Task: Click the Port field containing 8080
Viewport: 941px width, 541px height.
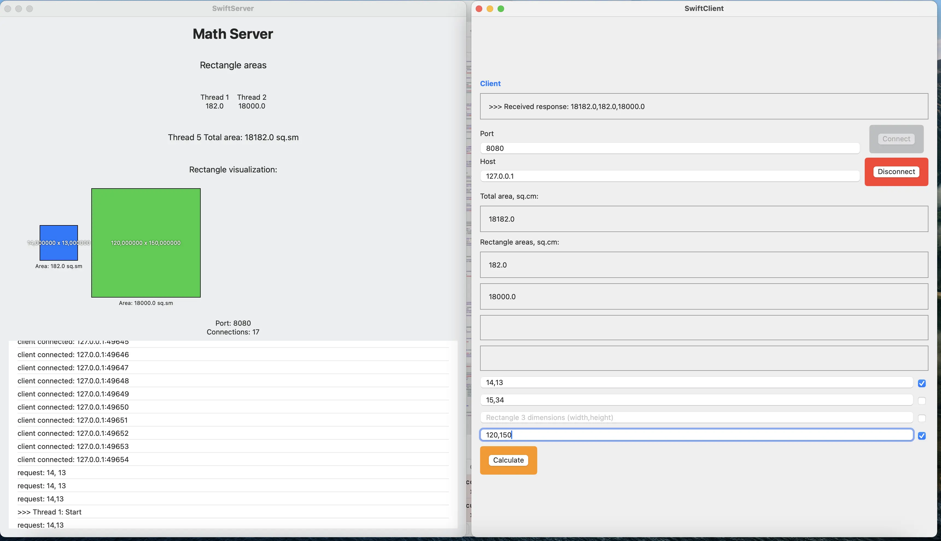Action: click(670, 148)
